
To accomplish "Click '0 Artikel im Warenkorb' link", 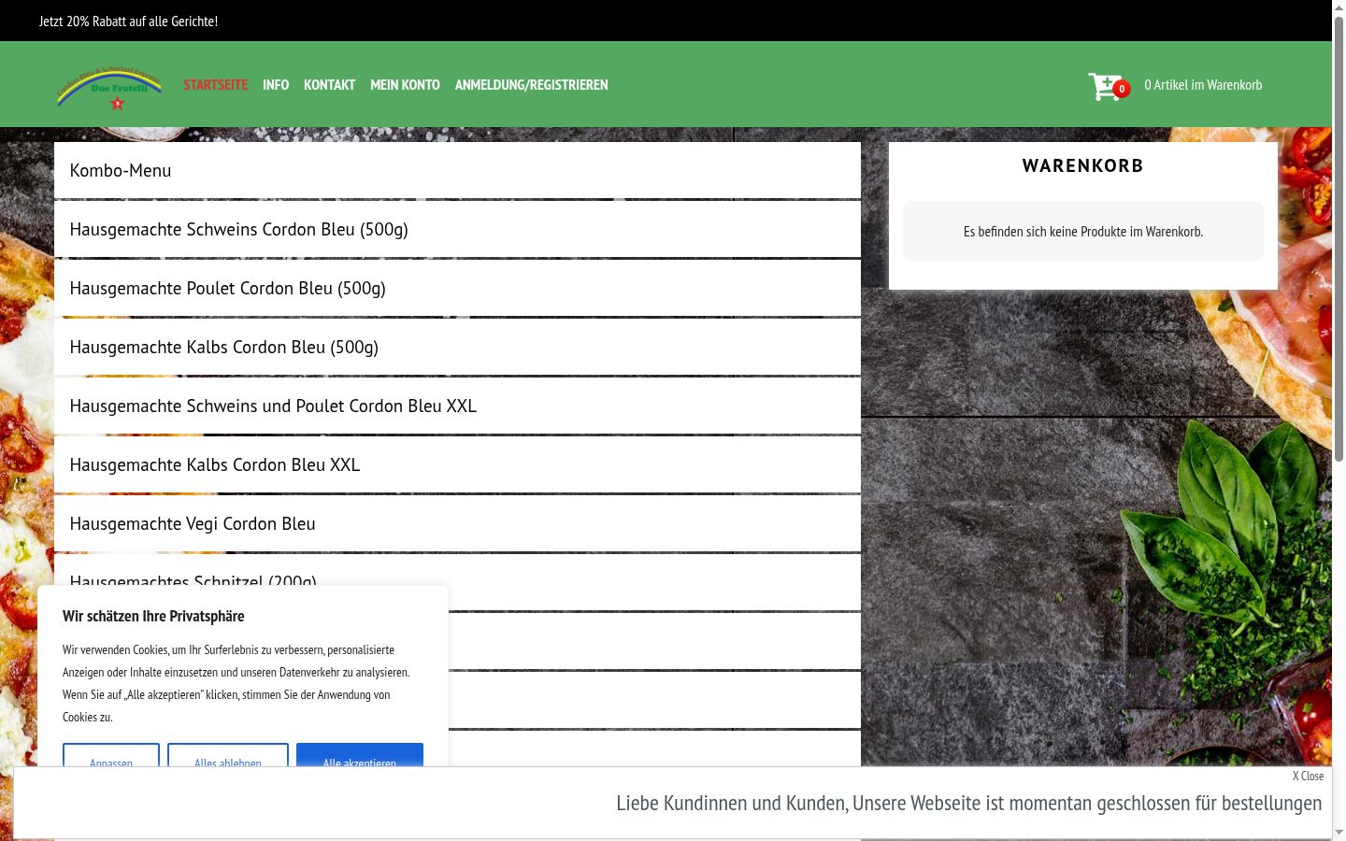I will click(1203, 85).
